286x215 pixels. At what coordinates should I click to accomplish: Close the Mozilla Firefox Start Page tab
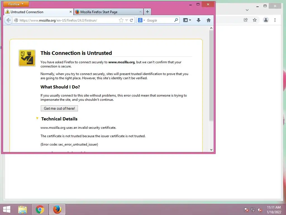(140, 12)
